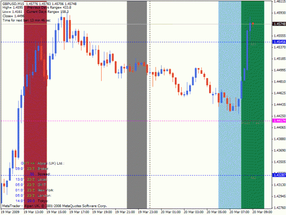286x215 pixels.
Task: Click the 'Local:' clock label
Action: tap(43, 179)
